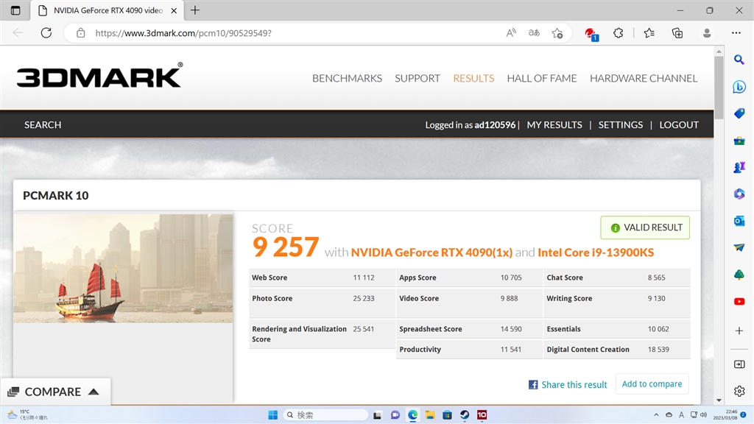Open the browser profile icon
The height and width of the screenshot is (424, 754).
click(x=707, y=32)
